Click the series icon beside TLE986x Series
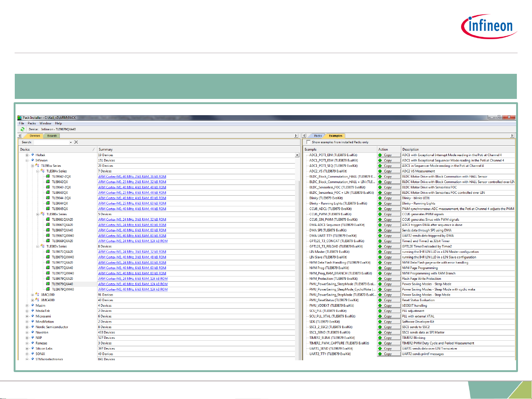The image size is (532, 399). (42, 214)
